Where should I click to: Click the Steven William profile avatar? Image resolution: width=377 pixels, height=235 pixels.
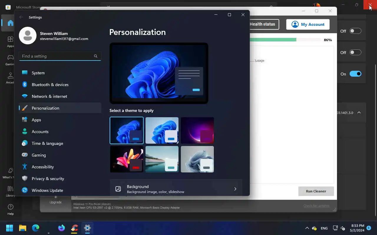[x=28, y=36]
